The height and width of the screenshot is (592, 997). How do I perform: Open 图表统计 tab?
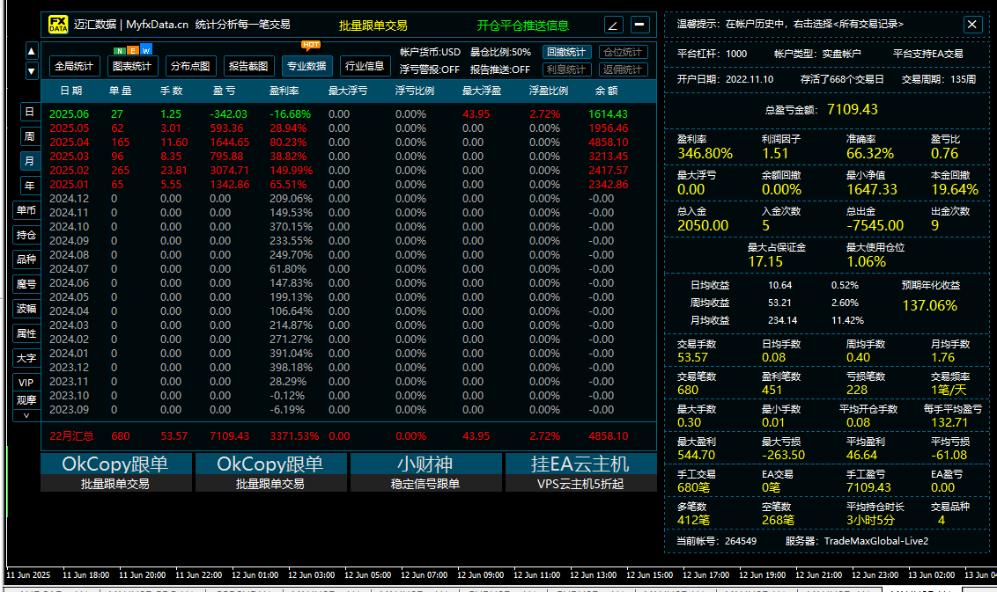click(131, 66)
